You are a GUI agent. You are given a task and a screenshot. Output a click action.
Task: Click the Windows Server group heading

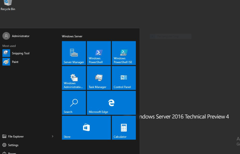(72, 36)
